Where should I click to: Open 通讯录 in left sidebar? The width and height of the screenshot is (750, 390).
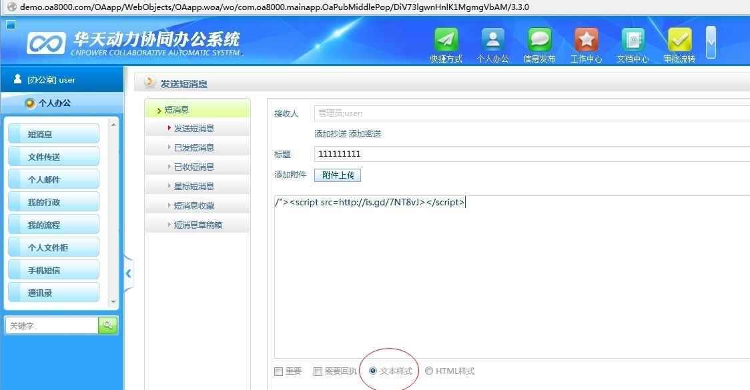click(x=53, y=293)
